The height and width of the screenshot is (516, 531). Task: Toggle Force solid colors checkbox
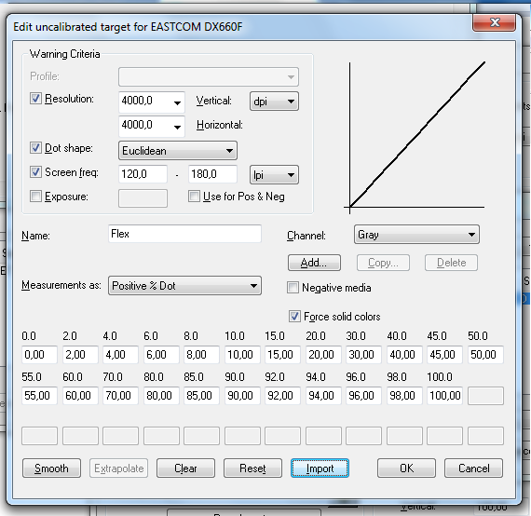click(294, 317)
